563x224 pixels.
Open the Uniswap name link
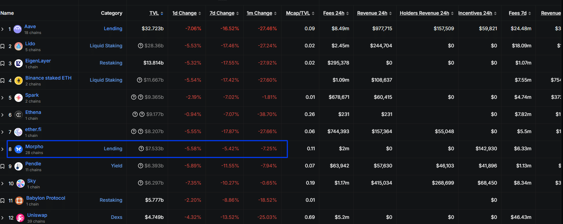click(x=37, y=215)
